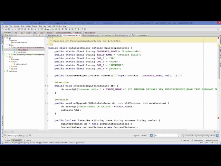Open the File menu
The image size is (221, 166).
click(3, 26)
